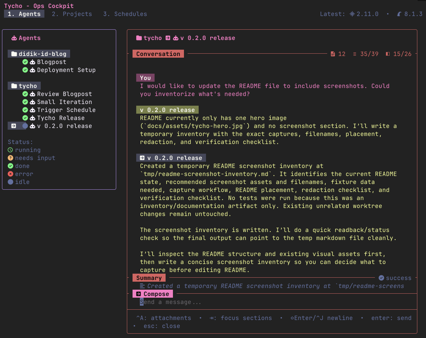Click the robot icon beside Agents panel title
Screen dimensions: 426x338
coord(14,38)
